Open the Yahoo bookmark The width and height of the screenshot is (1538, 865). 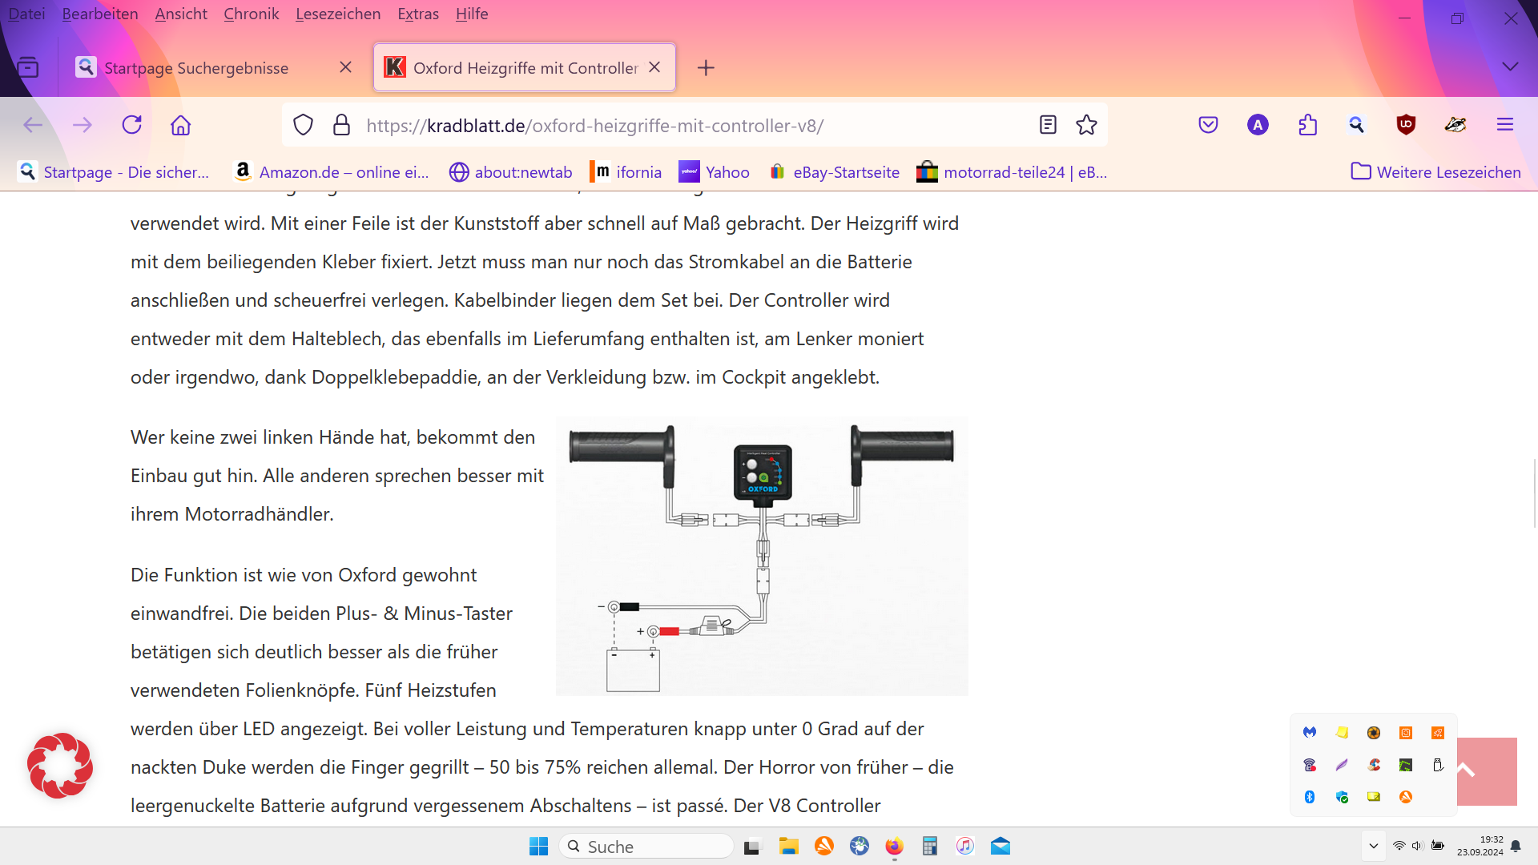[715, 171]
